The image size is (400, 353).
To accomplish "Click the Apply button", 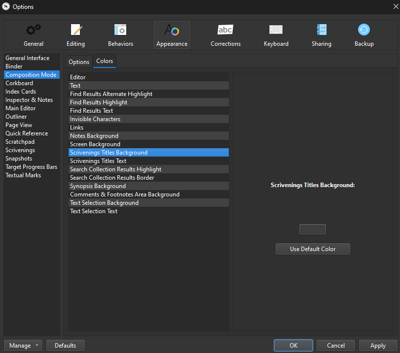I will click(x=378, y=345).
